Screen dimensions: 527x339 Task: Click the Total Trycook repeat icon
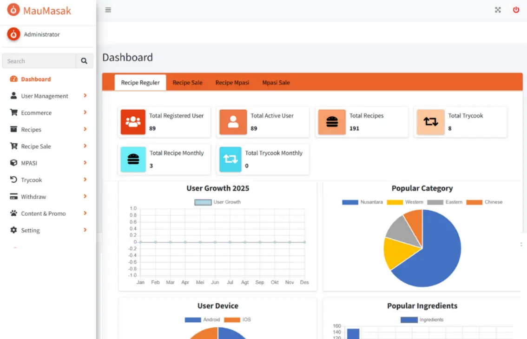430,122
